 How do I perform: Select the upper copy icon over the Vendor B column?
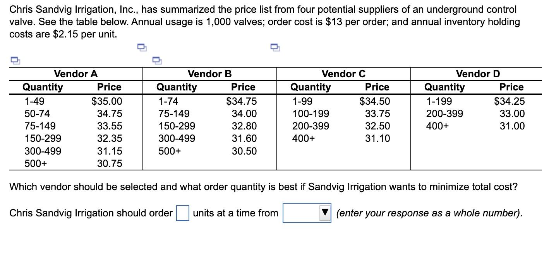click(141, 47)
